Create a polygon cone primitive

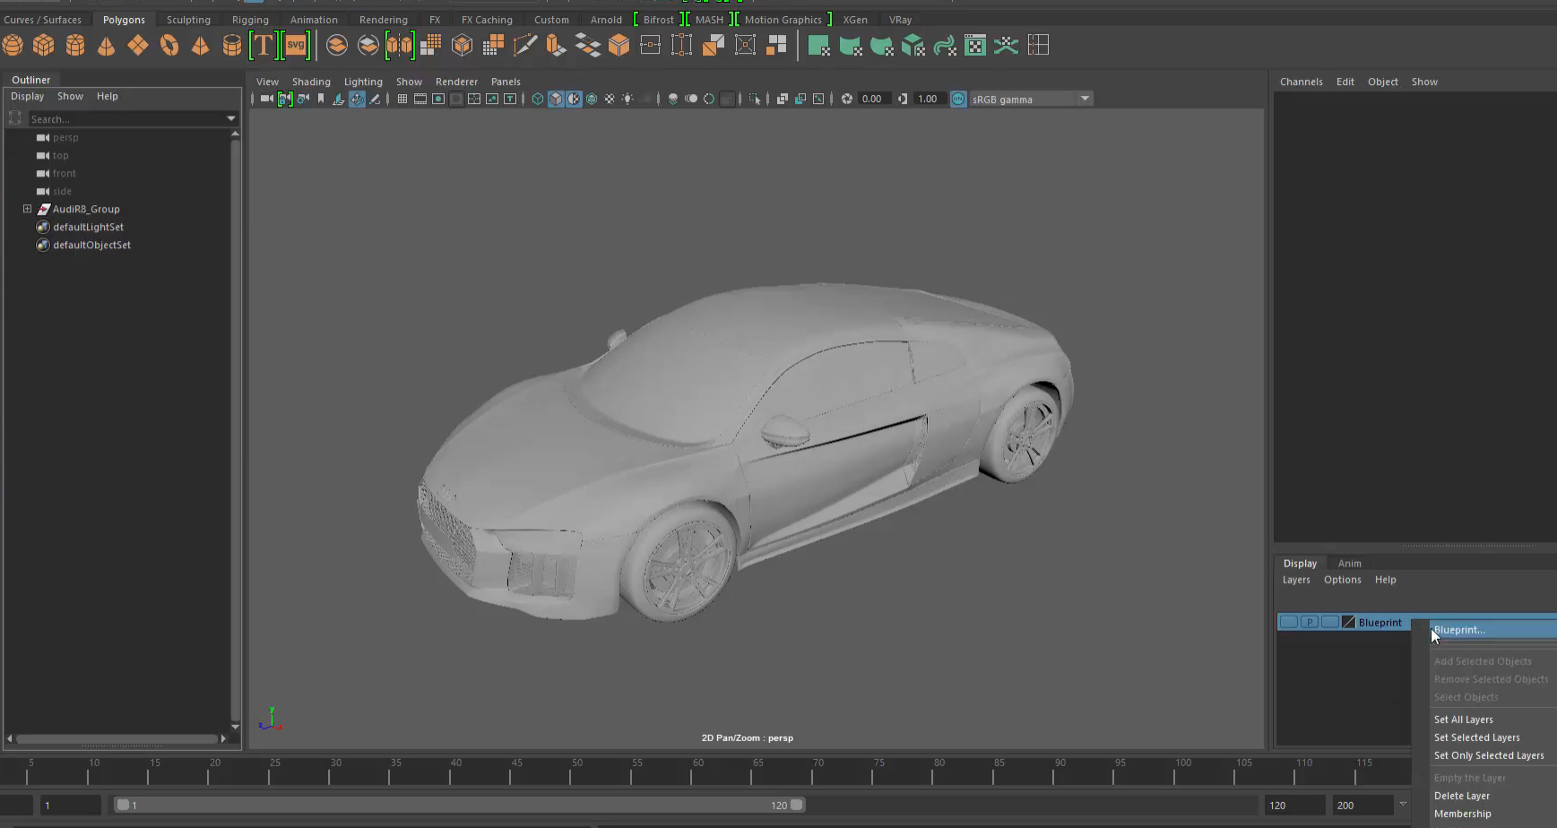coord(107,45)
